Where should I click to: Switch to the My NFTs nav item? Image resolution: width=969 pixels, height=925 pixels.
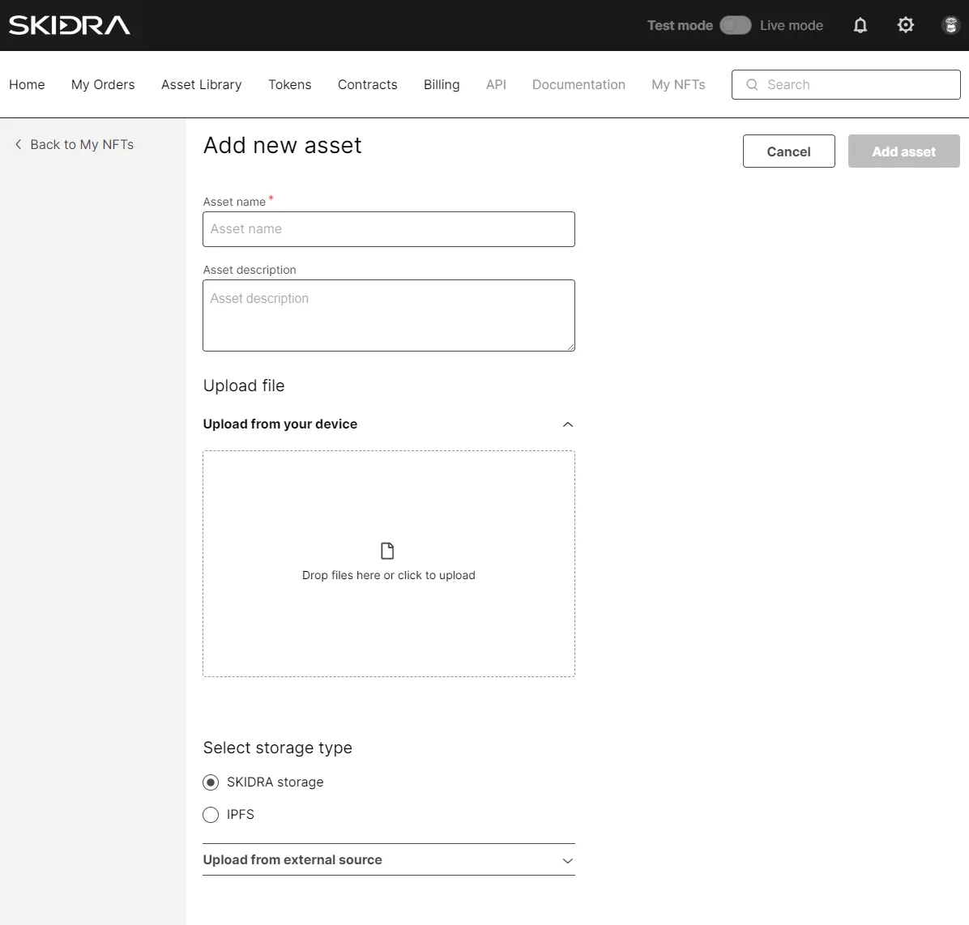(x=679, y=85)
